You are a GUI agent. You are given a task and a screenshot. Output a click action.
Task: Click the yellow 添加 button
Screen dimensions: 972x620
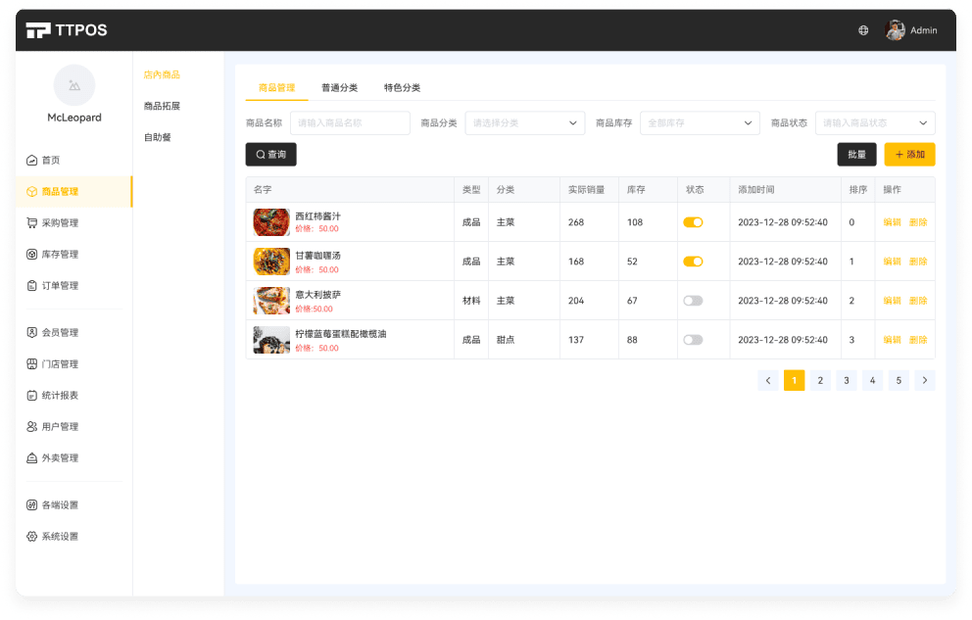909,155
